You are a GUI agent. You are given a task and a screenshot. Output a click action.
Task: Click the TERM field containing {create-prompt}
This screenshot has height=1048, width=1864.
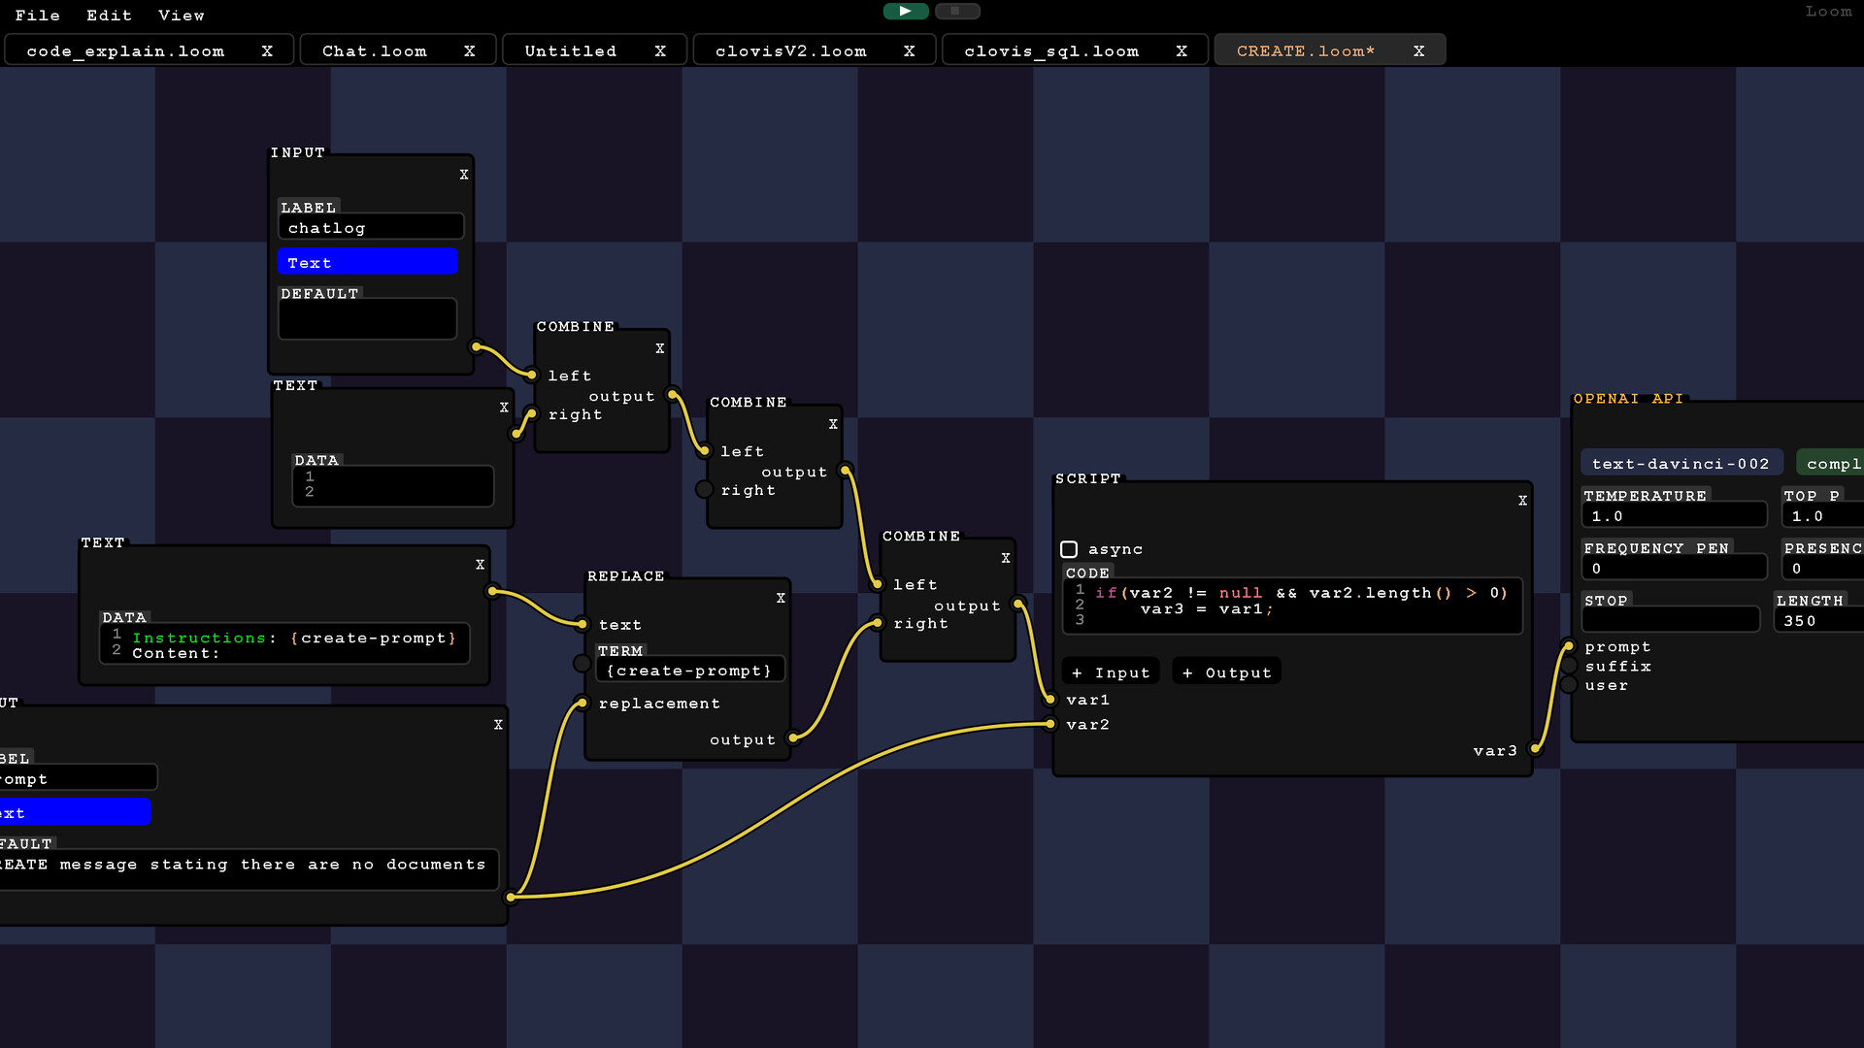(x=689, y=670)
